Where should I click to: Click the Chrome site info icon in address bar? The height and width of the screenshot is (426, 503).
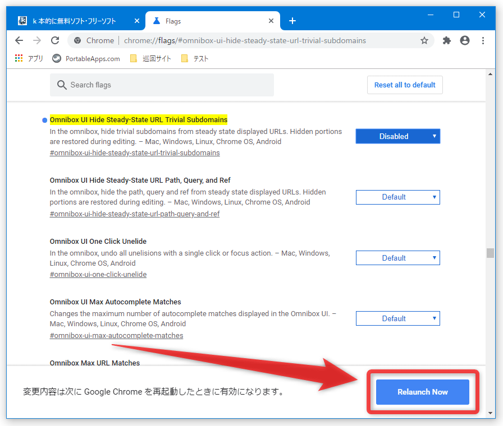click(77, 41)
